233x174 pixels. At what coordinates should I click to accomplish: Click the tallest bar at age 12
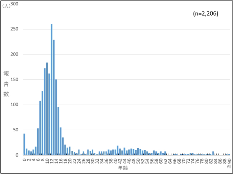(51, 89)
